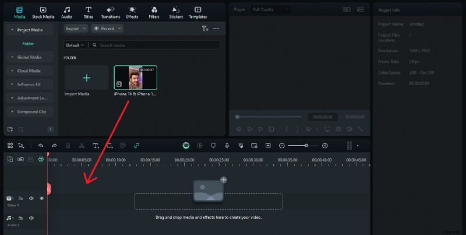This screenshot has height=235, width=466.
Task: Mute the Audio 1 track
Action: coord(31,218)
